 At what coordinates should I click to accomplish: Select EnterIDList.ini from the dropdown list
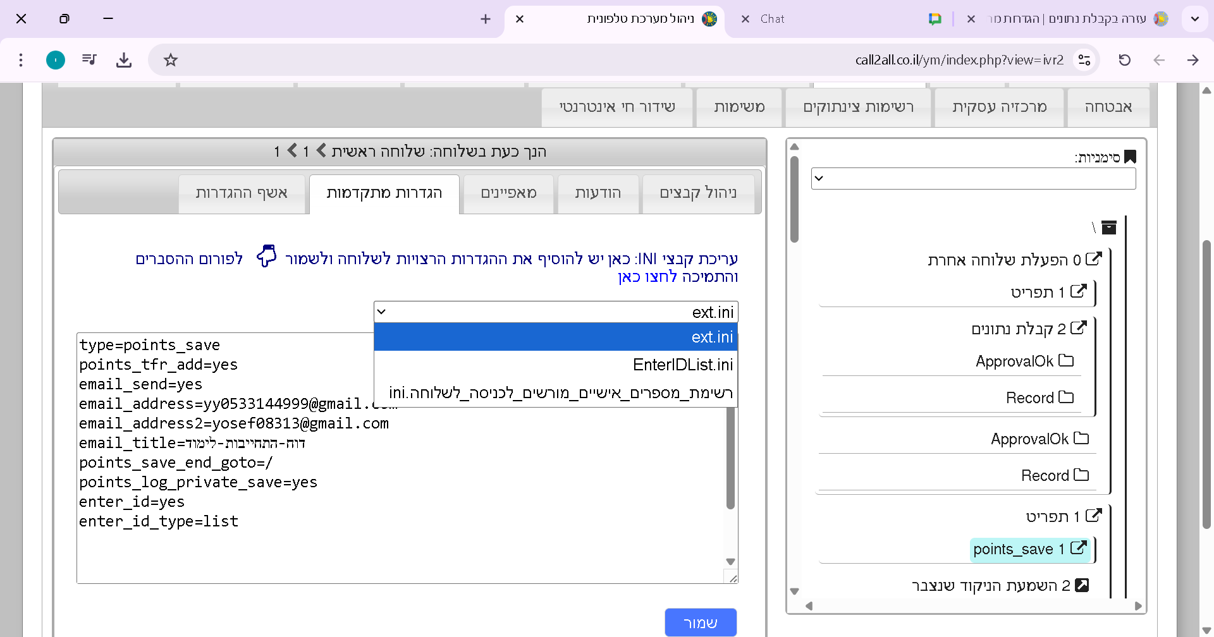682,365
